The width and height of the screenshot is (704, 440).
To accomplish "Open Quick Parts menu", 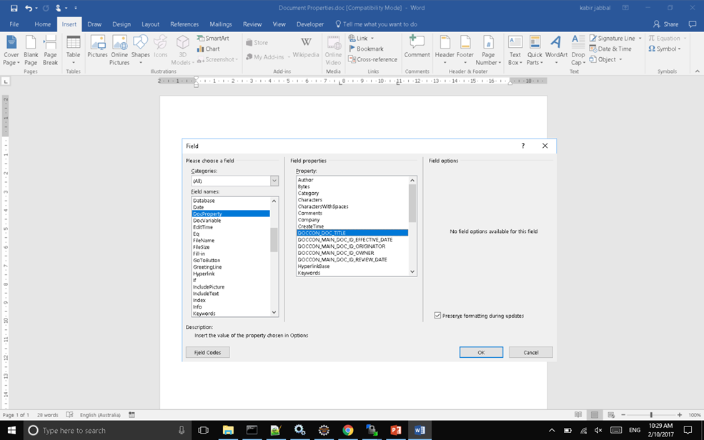I will tap(535, 51).
